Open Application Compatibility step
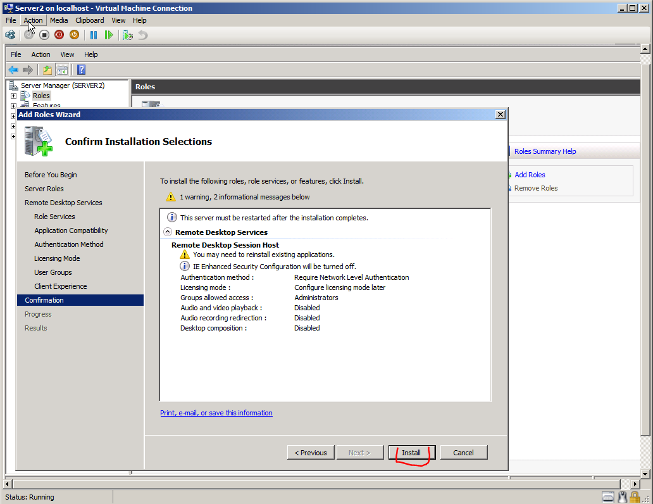 click(x=72, y=230)
